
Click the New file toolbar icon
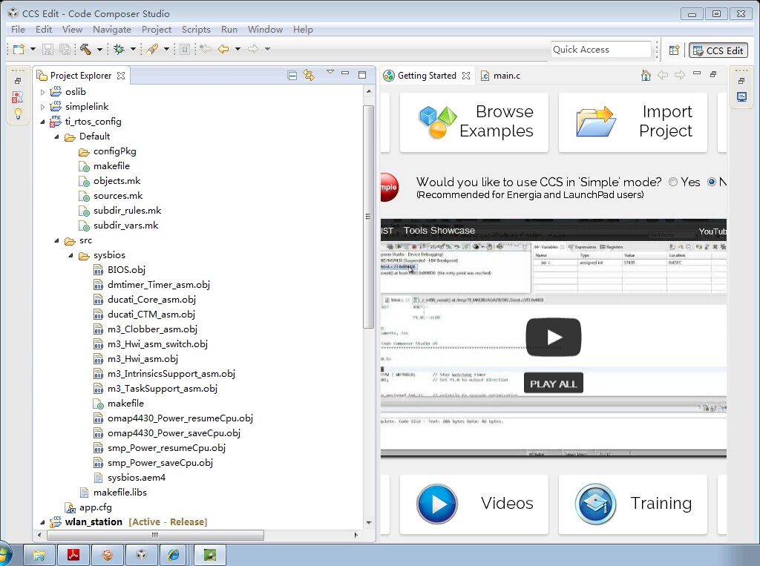pos(19,49)
